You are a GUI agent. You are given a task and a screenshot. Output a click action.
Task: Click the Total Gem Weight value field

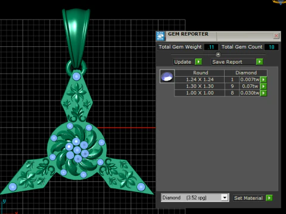211,47
